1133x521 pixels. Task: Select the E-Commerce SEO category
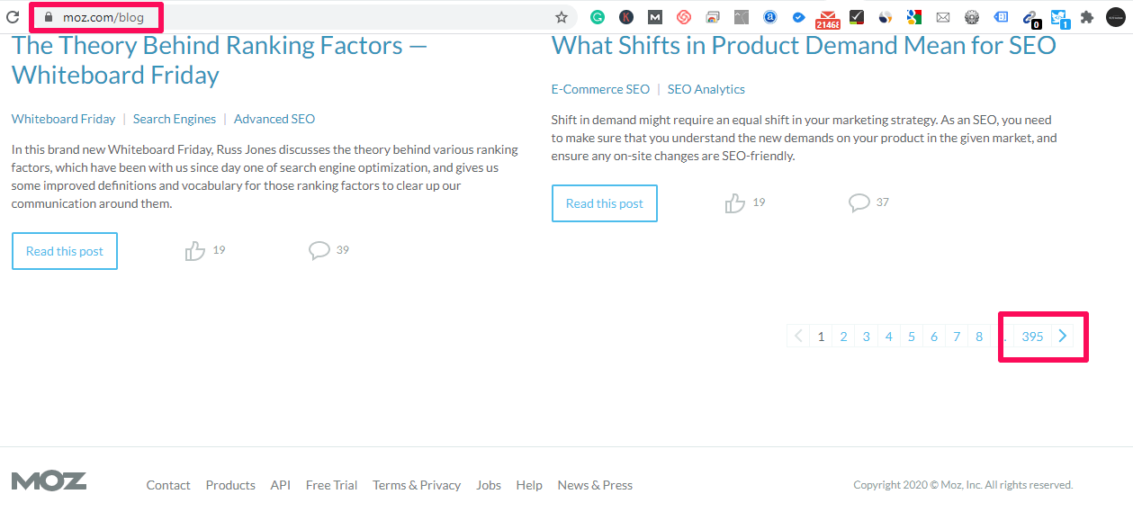(x=600, y=89)
